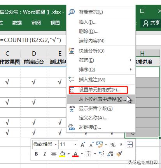Viewport: 161px width, 168px height.
Task: Open the fill color dropdown arrow
Action: click(x=68, y=154)
